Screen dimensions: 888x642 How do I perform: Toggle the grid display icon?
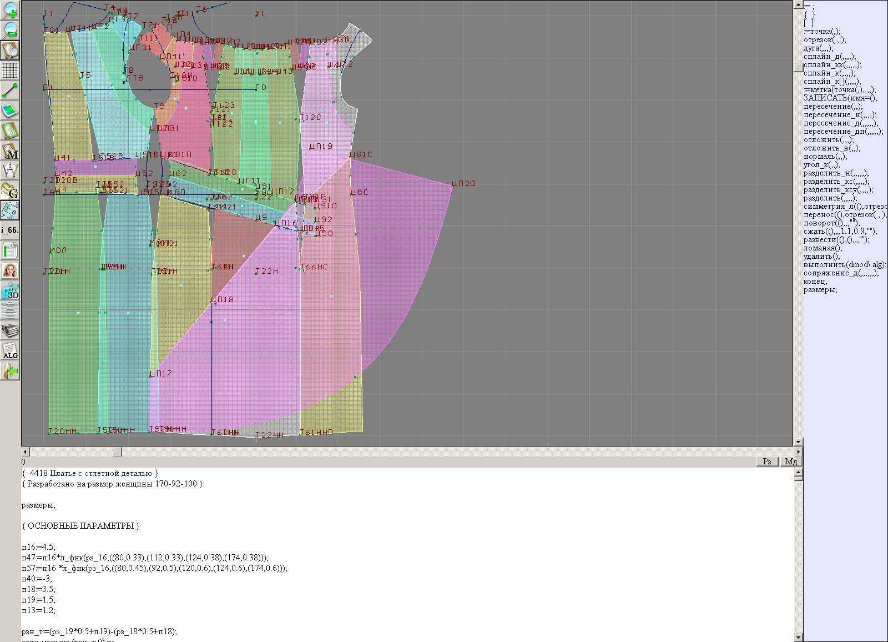point(10,71)
